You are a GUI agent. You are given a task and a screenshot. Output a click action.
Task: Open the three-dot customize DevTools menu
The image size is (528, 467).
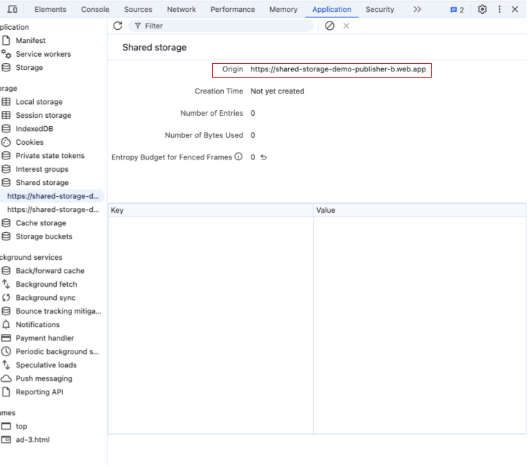[x=499, y=10]
